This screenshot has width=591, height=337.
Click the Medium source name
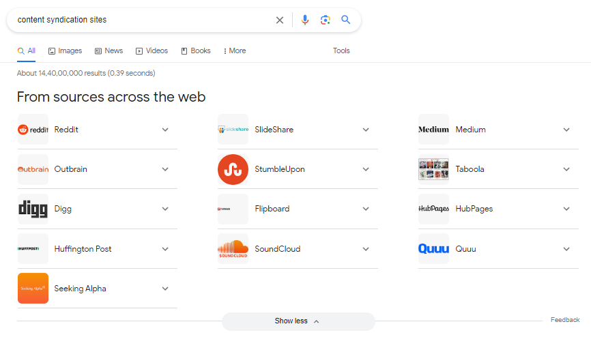point(471,130)
